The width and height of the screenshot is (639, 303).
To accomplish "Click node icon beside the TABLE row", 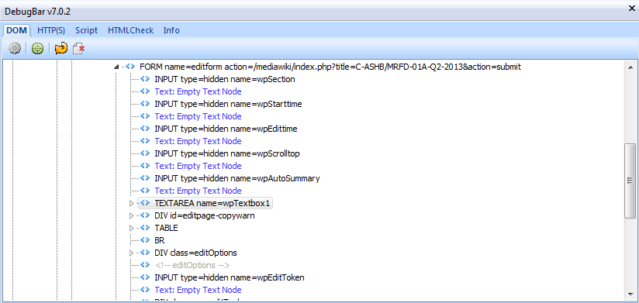I will pyautogui.click(x=145, y=228).
